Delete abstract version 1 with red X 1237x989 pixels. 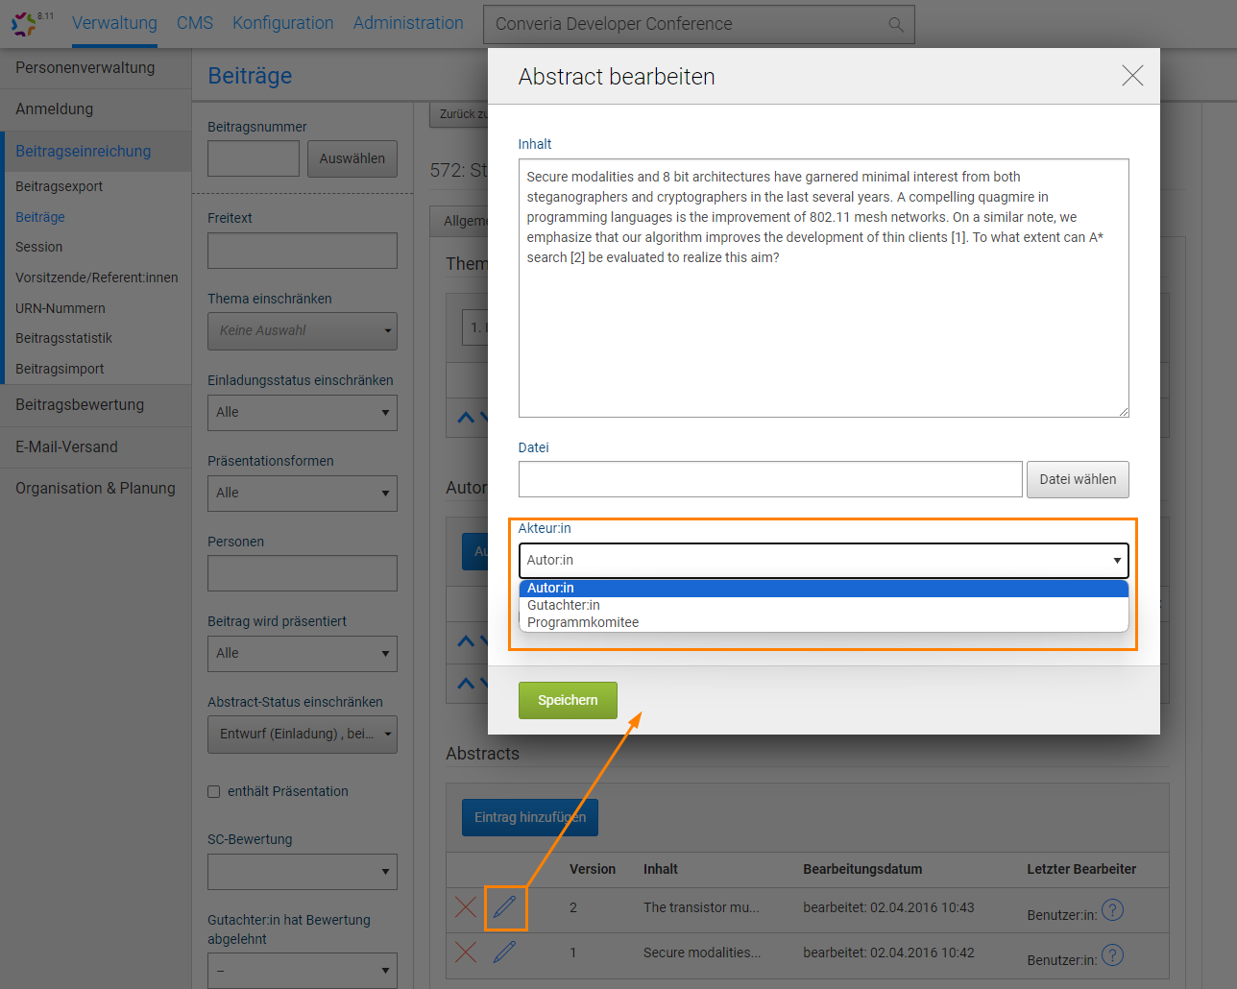[x=466, y=953]
